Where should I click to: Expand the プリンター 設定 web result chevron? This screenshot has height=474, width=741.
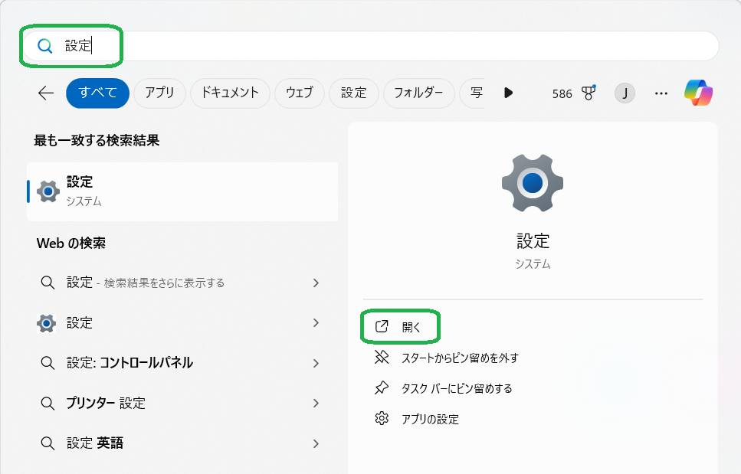click(x=316, y=403)
